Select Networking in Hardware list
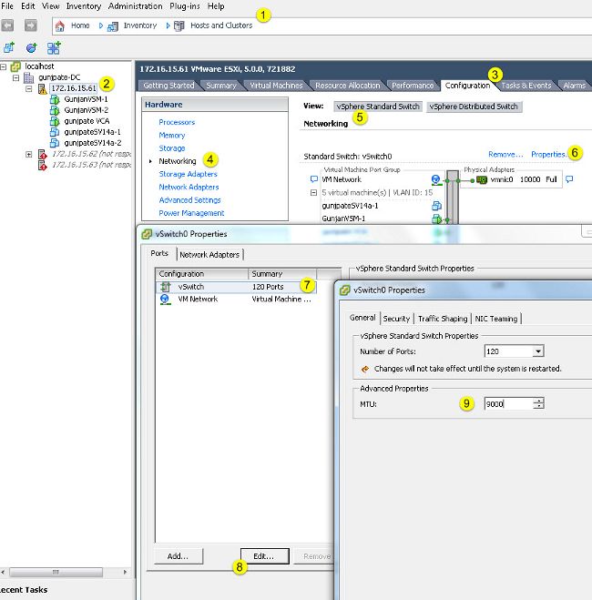This screenshot has height=600, width=592. coord(178,161)
